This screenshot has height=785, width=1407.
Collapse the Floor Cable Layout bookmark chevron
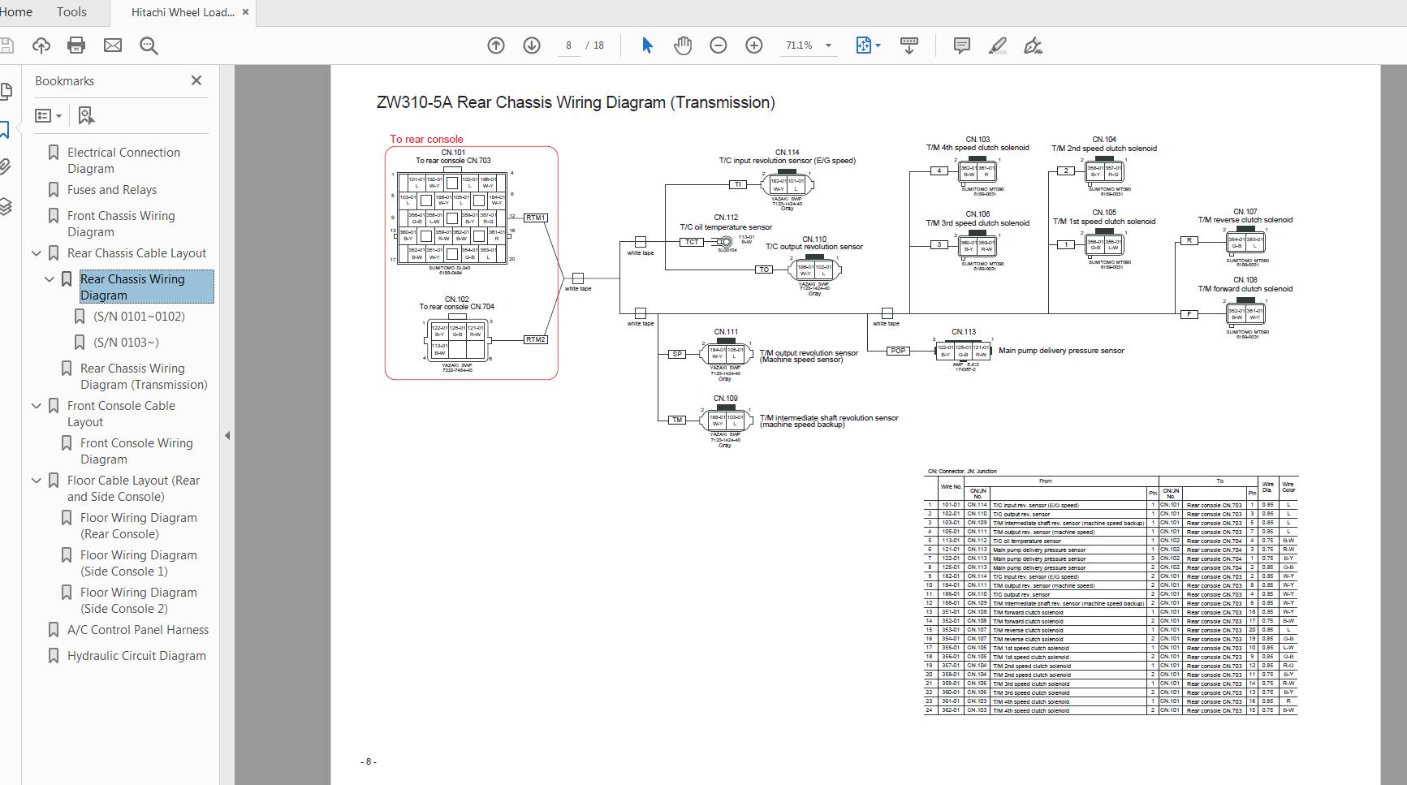pyautogui.click(x=36, y=481)
